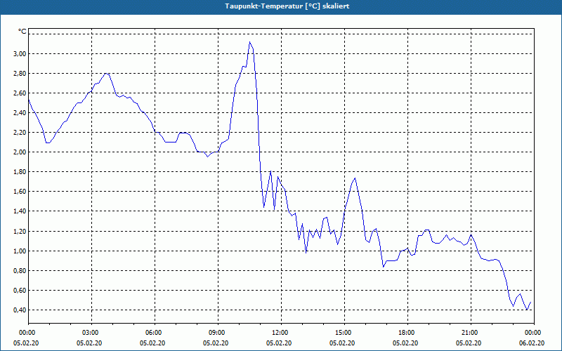562x351 pixels.
Task: Click the title 'Taupunkt-Temperatur [°C] skaliert'
Action: pyautogui.click(x=287, y=6)
